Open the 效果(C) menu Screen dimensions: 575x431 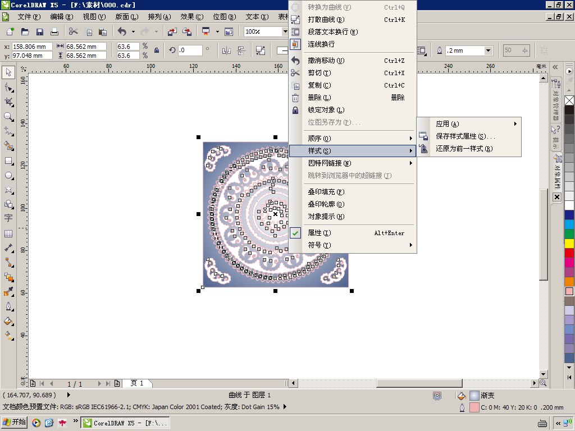click(192, 17)
